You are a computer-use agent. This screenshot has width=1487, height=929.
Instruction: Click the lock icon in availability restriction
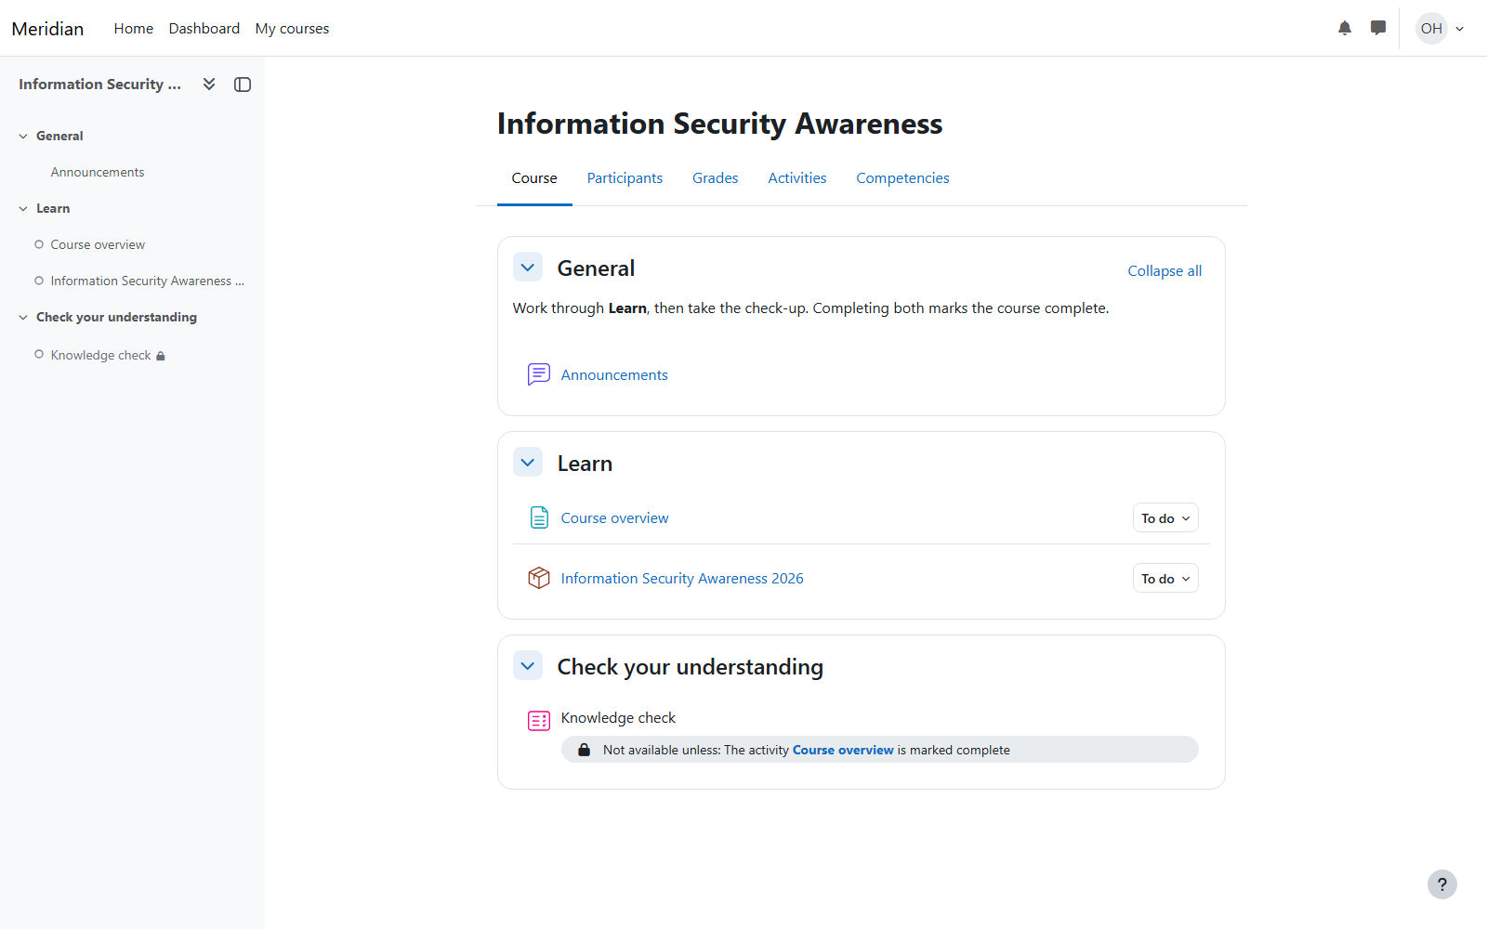584,750
